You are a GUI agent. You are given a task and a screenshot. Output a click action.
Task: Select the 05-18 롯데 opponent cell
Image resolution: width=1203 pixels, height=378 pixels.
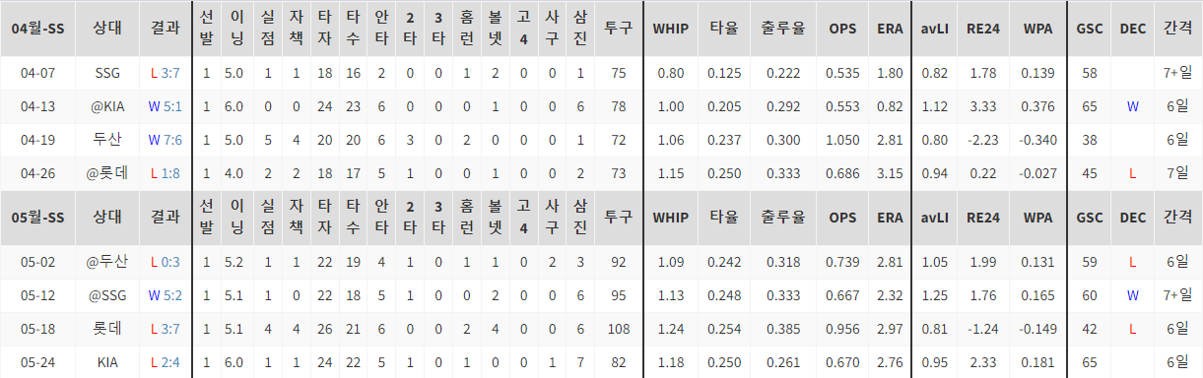(x=107, y=329)
